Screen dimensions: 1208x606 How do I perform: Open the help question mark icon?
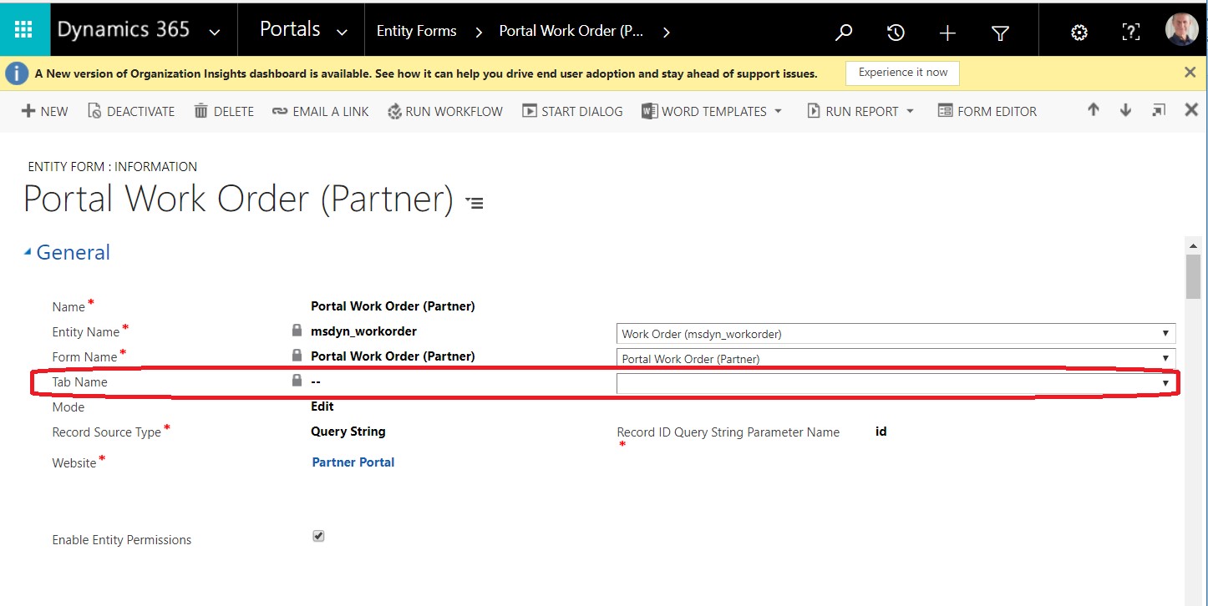coord(1130,33)
